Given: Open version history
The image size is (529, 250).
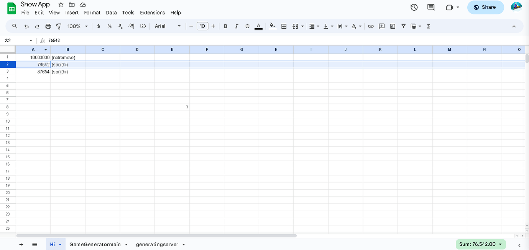Looking at the screenshot, I should point(414,7).
